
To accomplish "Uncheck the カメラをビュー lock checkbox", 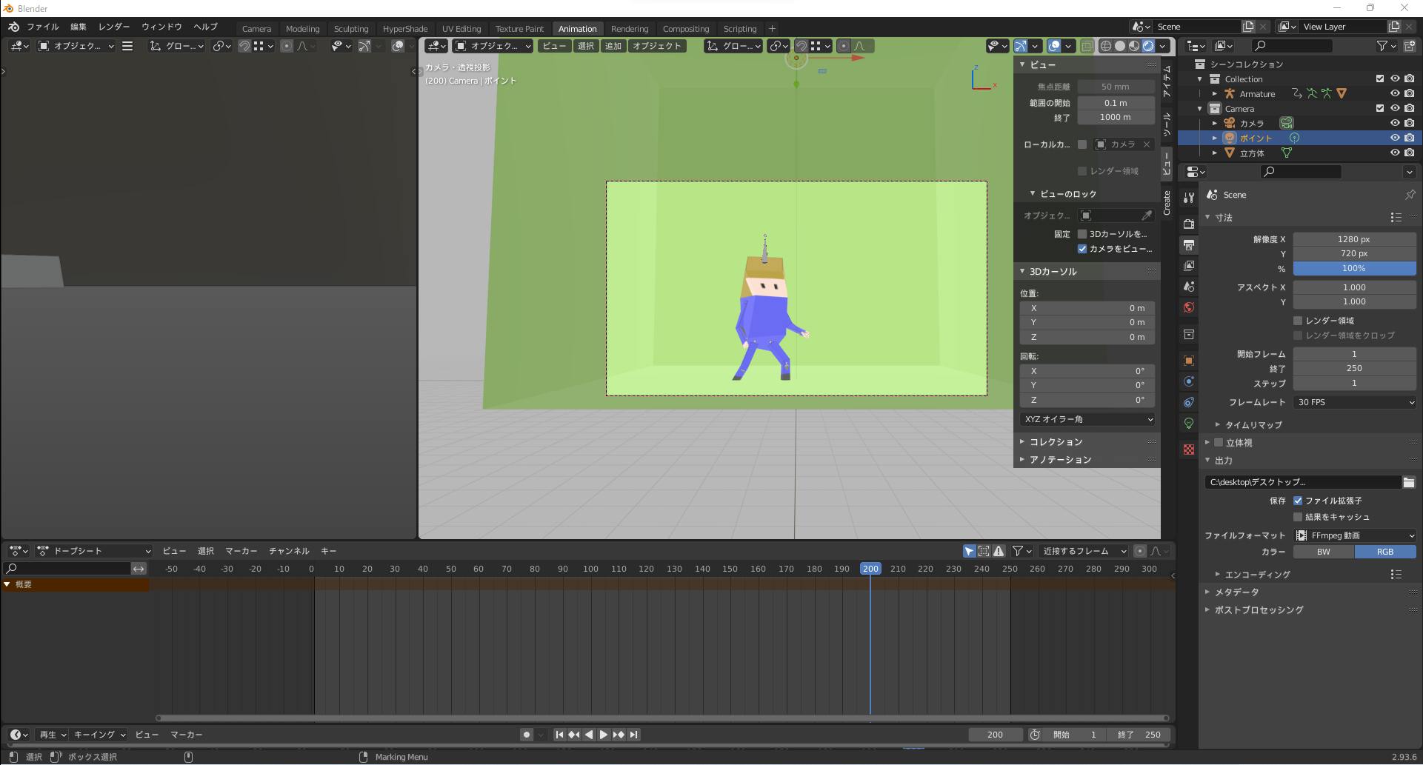I will click(1082, 249).
